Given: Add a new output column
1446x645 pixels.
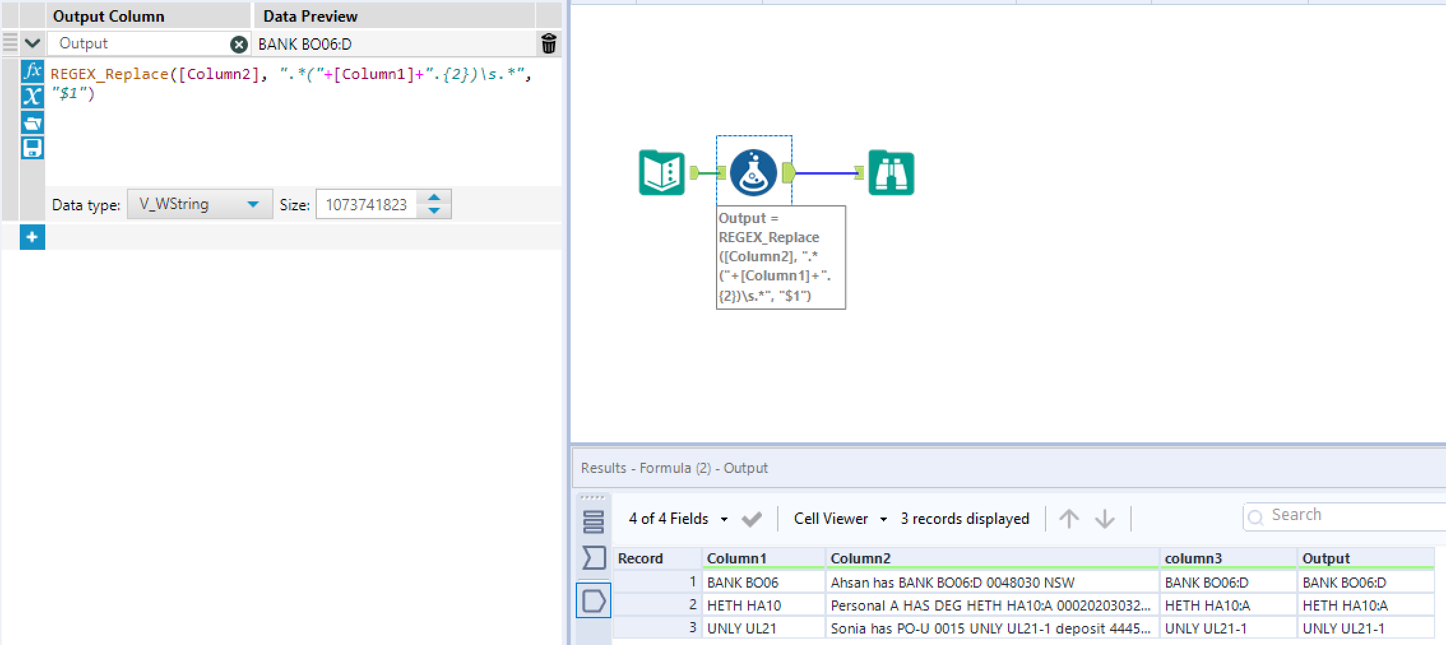Looking at the screenshot, I should [32, 237].
